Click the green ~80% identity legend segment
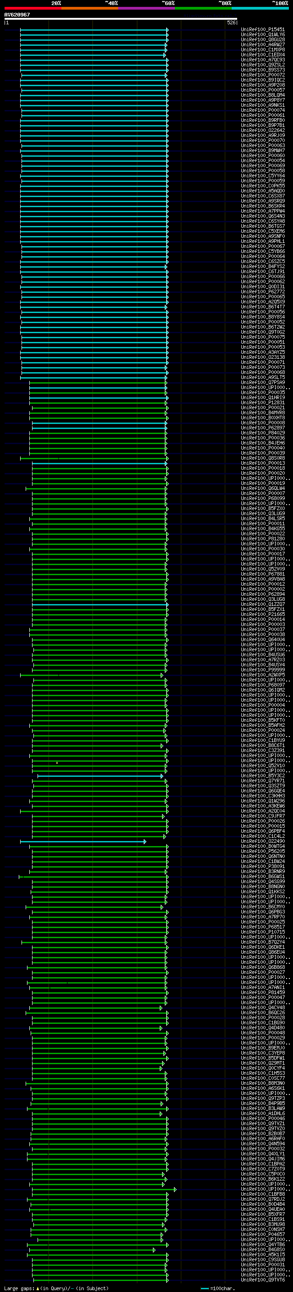This screenshot has width=293, height=1292. [x=203, y=8]
